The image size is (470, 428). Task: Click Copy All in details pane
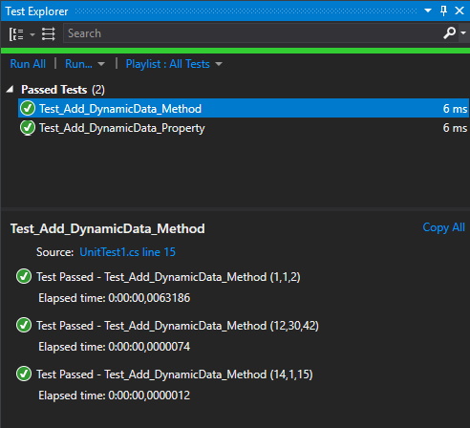[443, 227]
